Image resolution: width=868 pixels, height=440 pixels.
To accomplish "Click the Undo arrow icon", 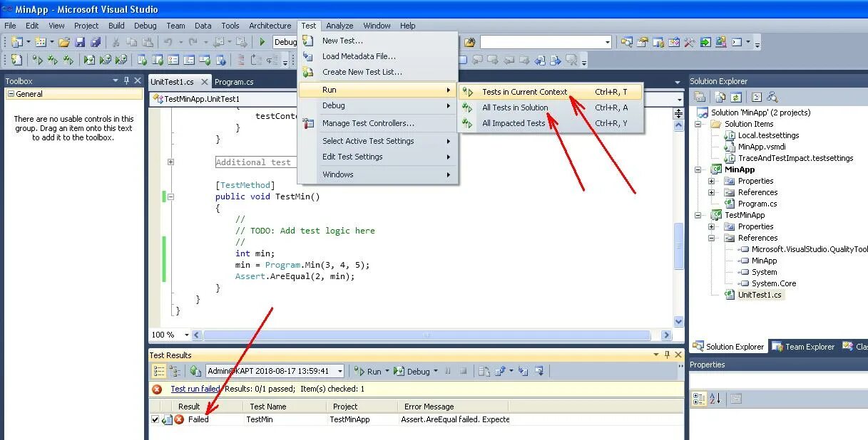I will (168, 42).
